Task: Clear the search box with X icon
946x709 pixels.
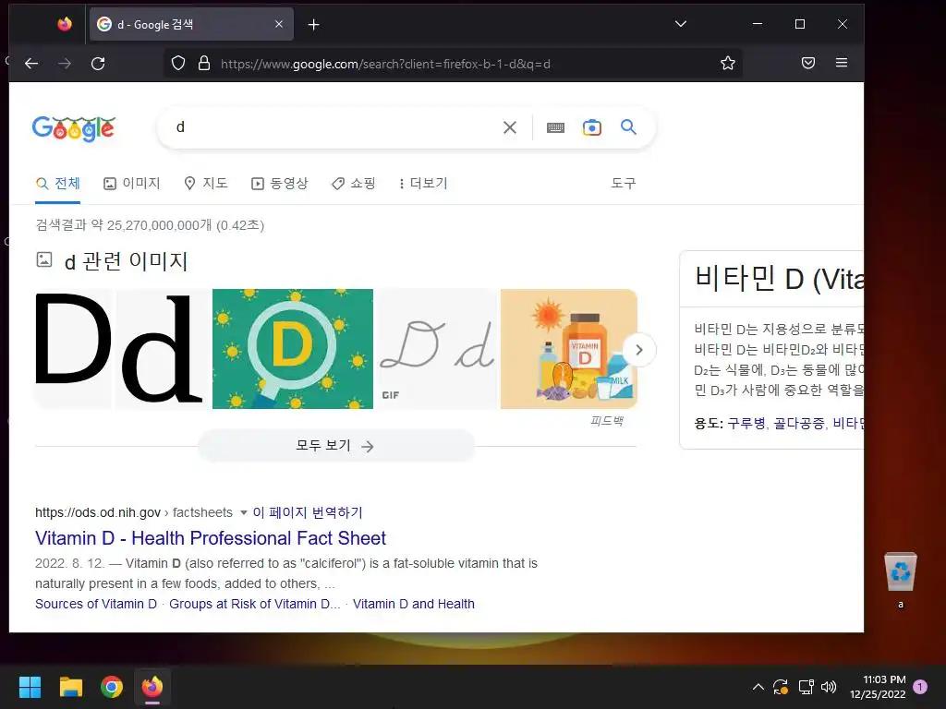Action: [510, 127]
